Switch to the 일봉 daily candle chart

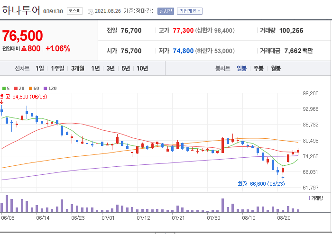click(241, 68)
